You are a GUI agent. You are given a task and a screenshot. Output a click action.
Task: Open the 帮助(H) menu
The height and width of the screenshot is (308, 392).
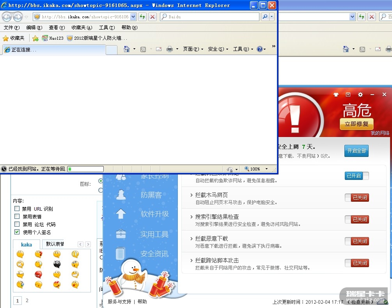(129, 28)
